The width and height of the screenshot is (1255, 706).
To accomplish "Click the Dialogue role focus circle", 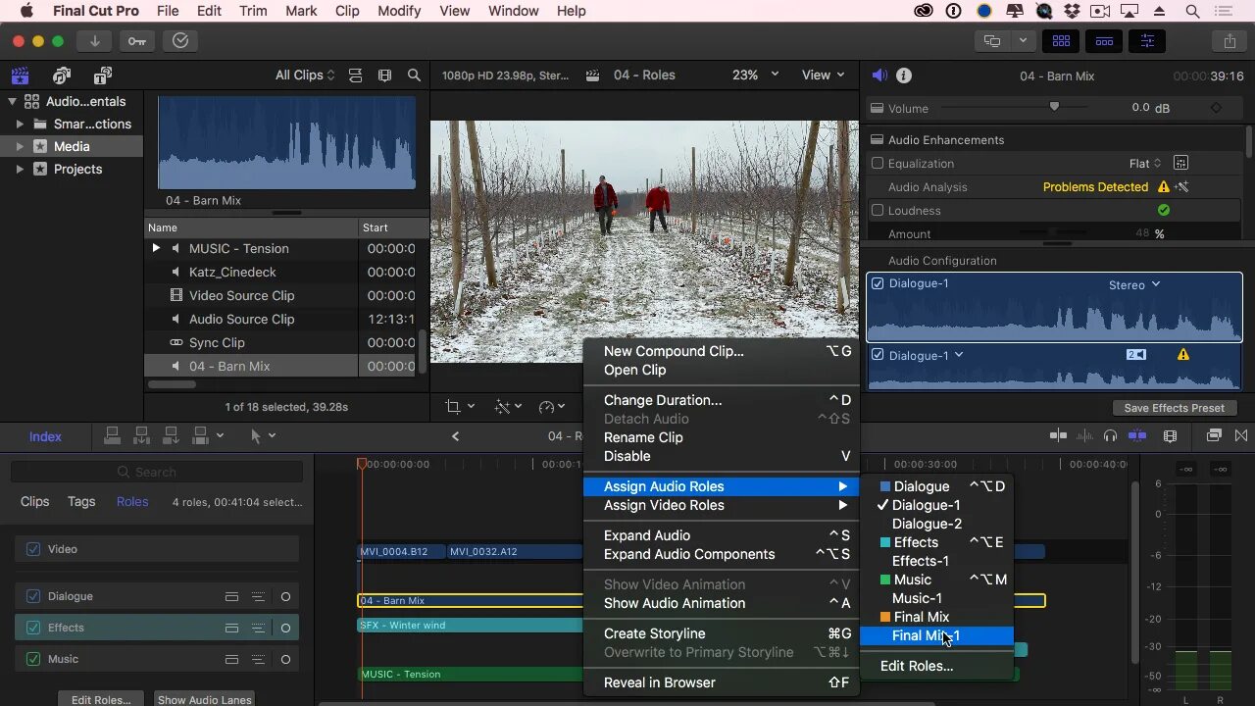I will (x=286, y=596).
